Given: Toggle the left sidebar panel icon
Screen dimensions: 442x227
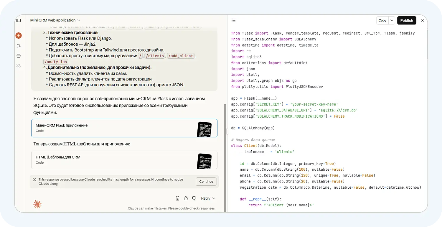Looking at the screenshot, I should 19,20.
